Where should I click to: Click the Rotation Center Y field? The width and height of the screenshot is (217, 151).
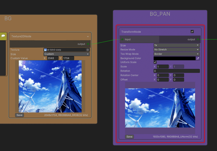179,75
